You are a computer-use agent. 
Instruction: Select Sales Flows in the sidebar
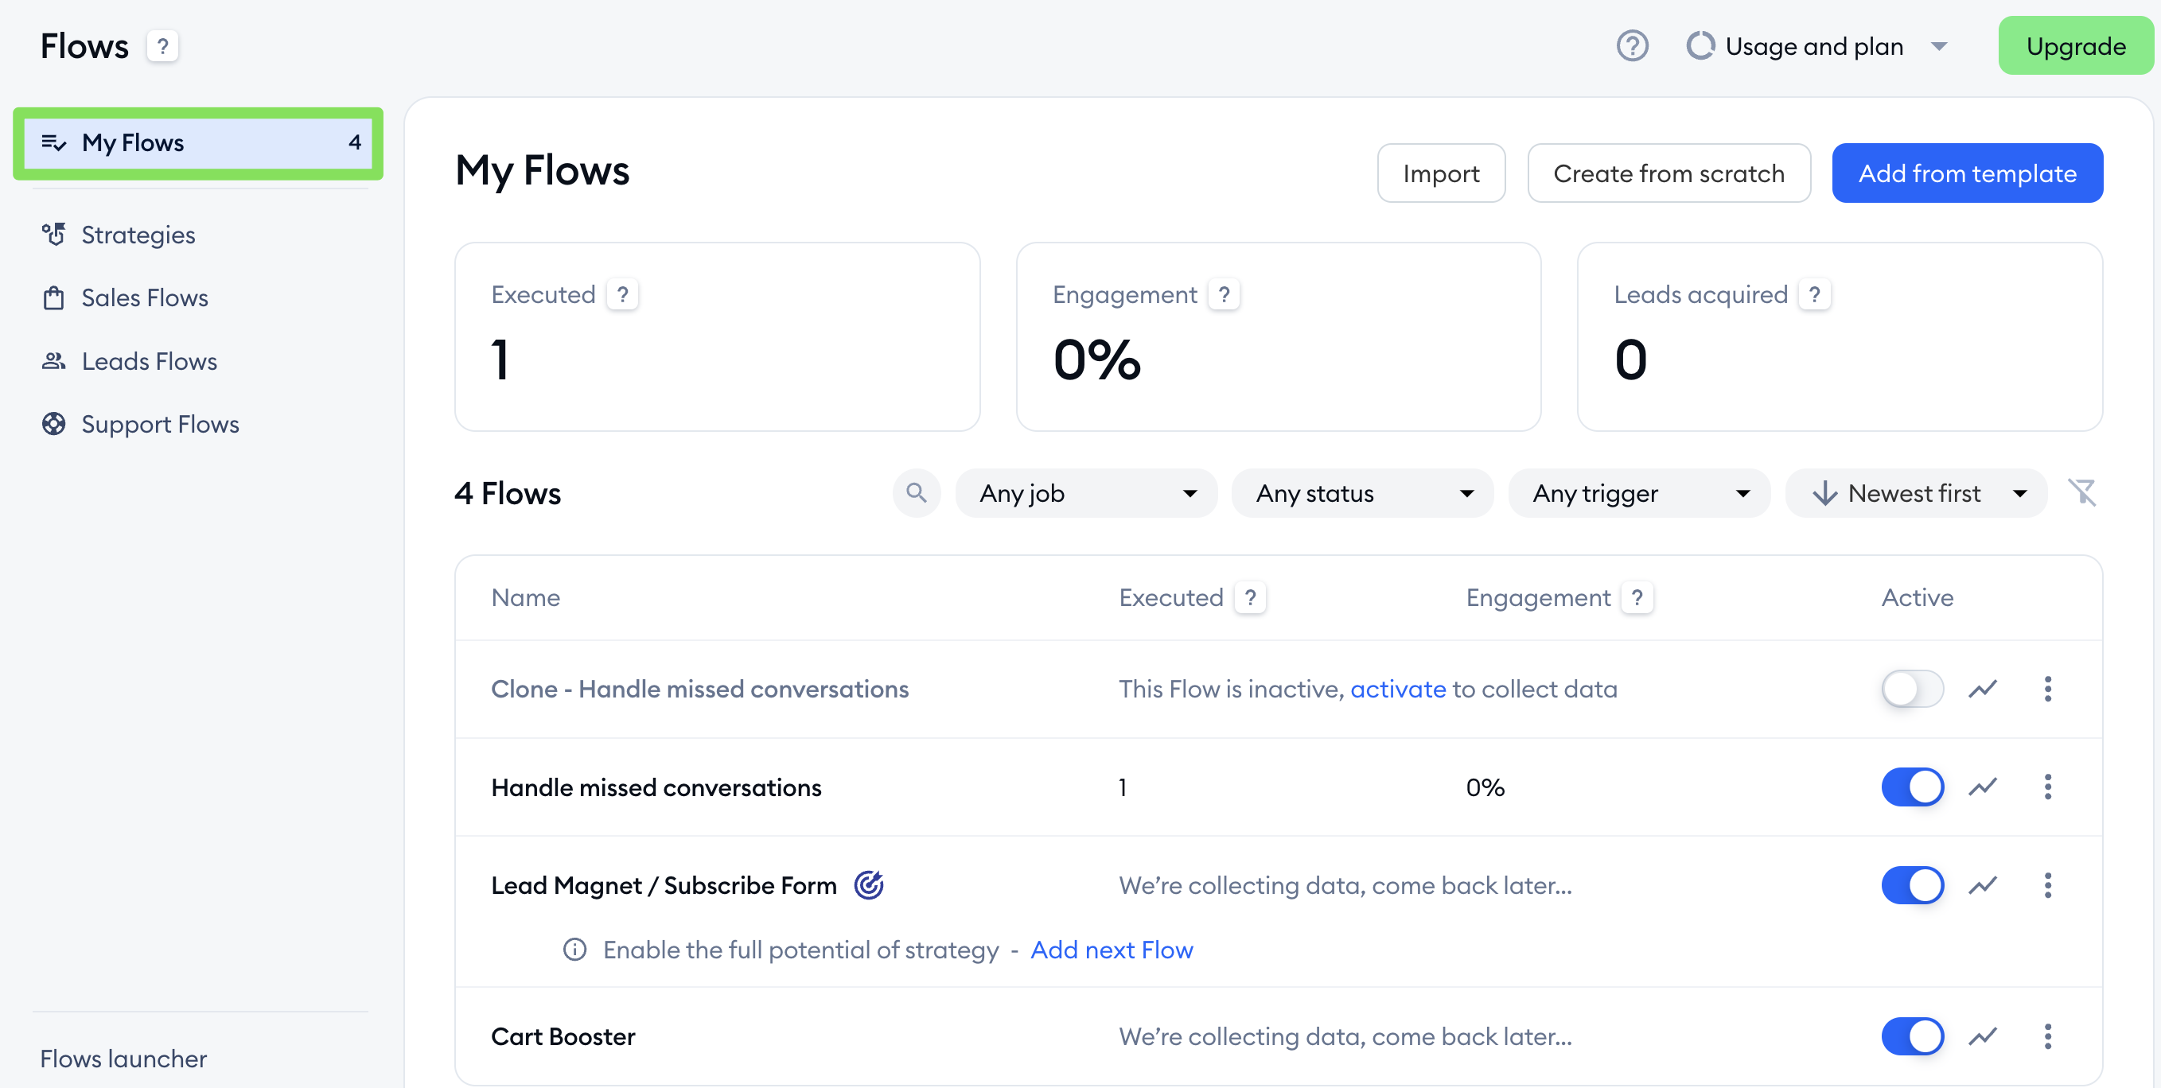coord(144,297)
